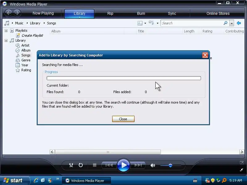The width and height of the screenshot is (247, 185).
Task: Click the Windows Media Player taskbar button
Action: tap(86, 181)
